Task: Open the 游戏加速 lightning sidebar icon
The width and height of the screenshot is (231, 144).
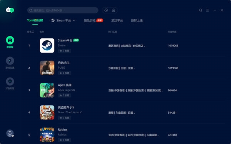Action: [10, 61]
